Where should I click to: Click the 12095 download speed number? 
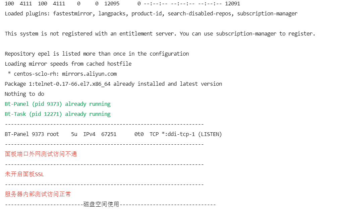(x=112, y=4)
